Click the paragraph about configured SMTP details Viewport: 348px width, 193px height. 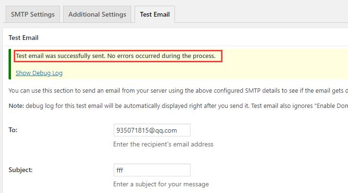178,91
